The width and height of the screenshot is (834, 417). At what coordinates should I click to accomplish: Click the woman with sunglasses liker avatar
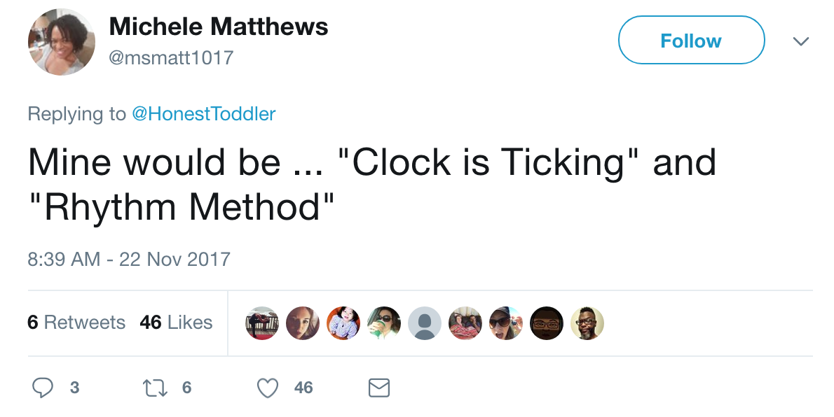tap(506, 323)
